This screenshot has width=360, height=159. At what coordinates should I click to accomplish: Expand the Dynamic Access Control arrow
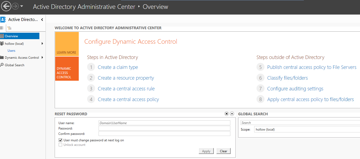tap(42, 58)
